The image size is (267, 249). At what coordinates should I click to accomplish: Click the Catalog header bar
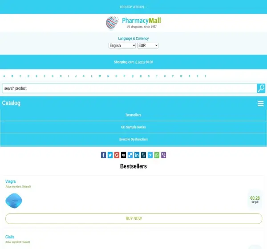click(x=133, y=103)
